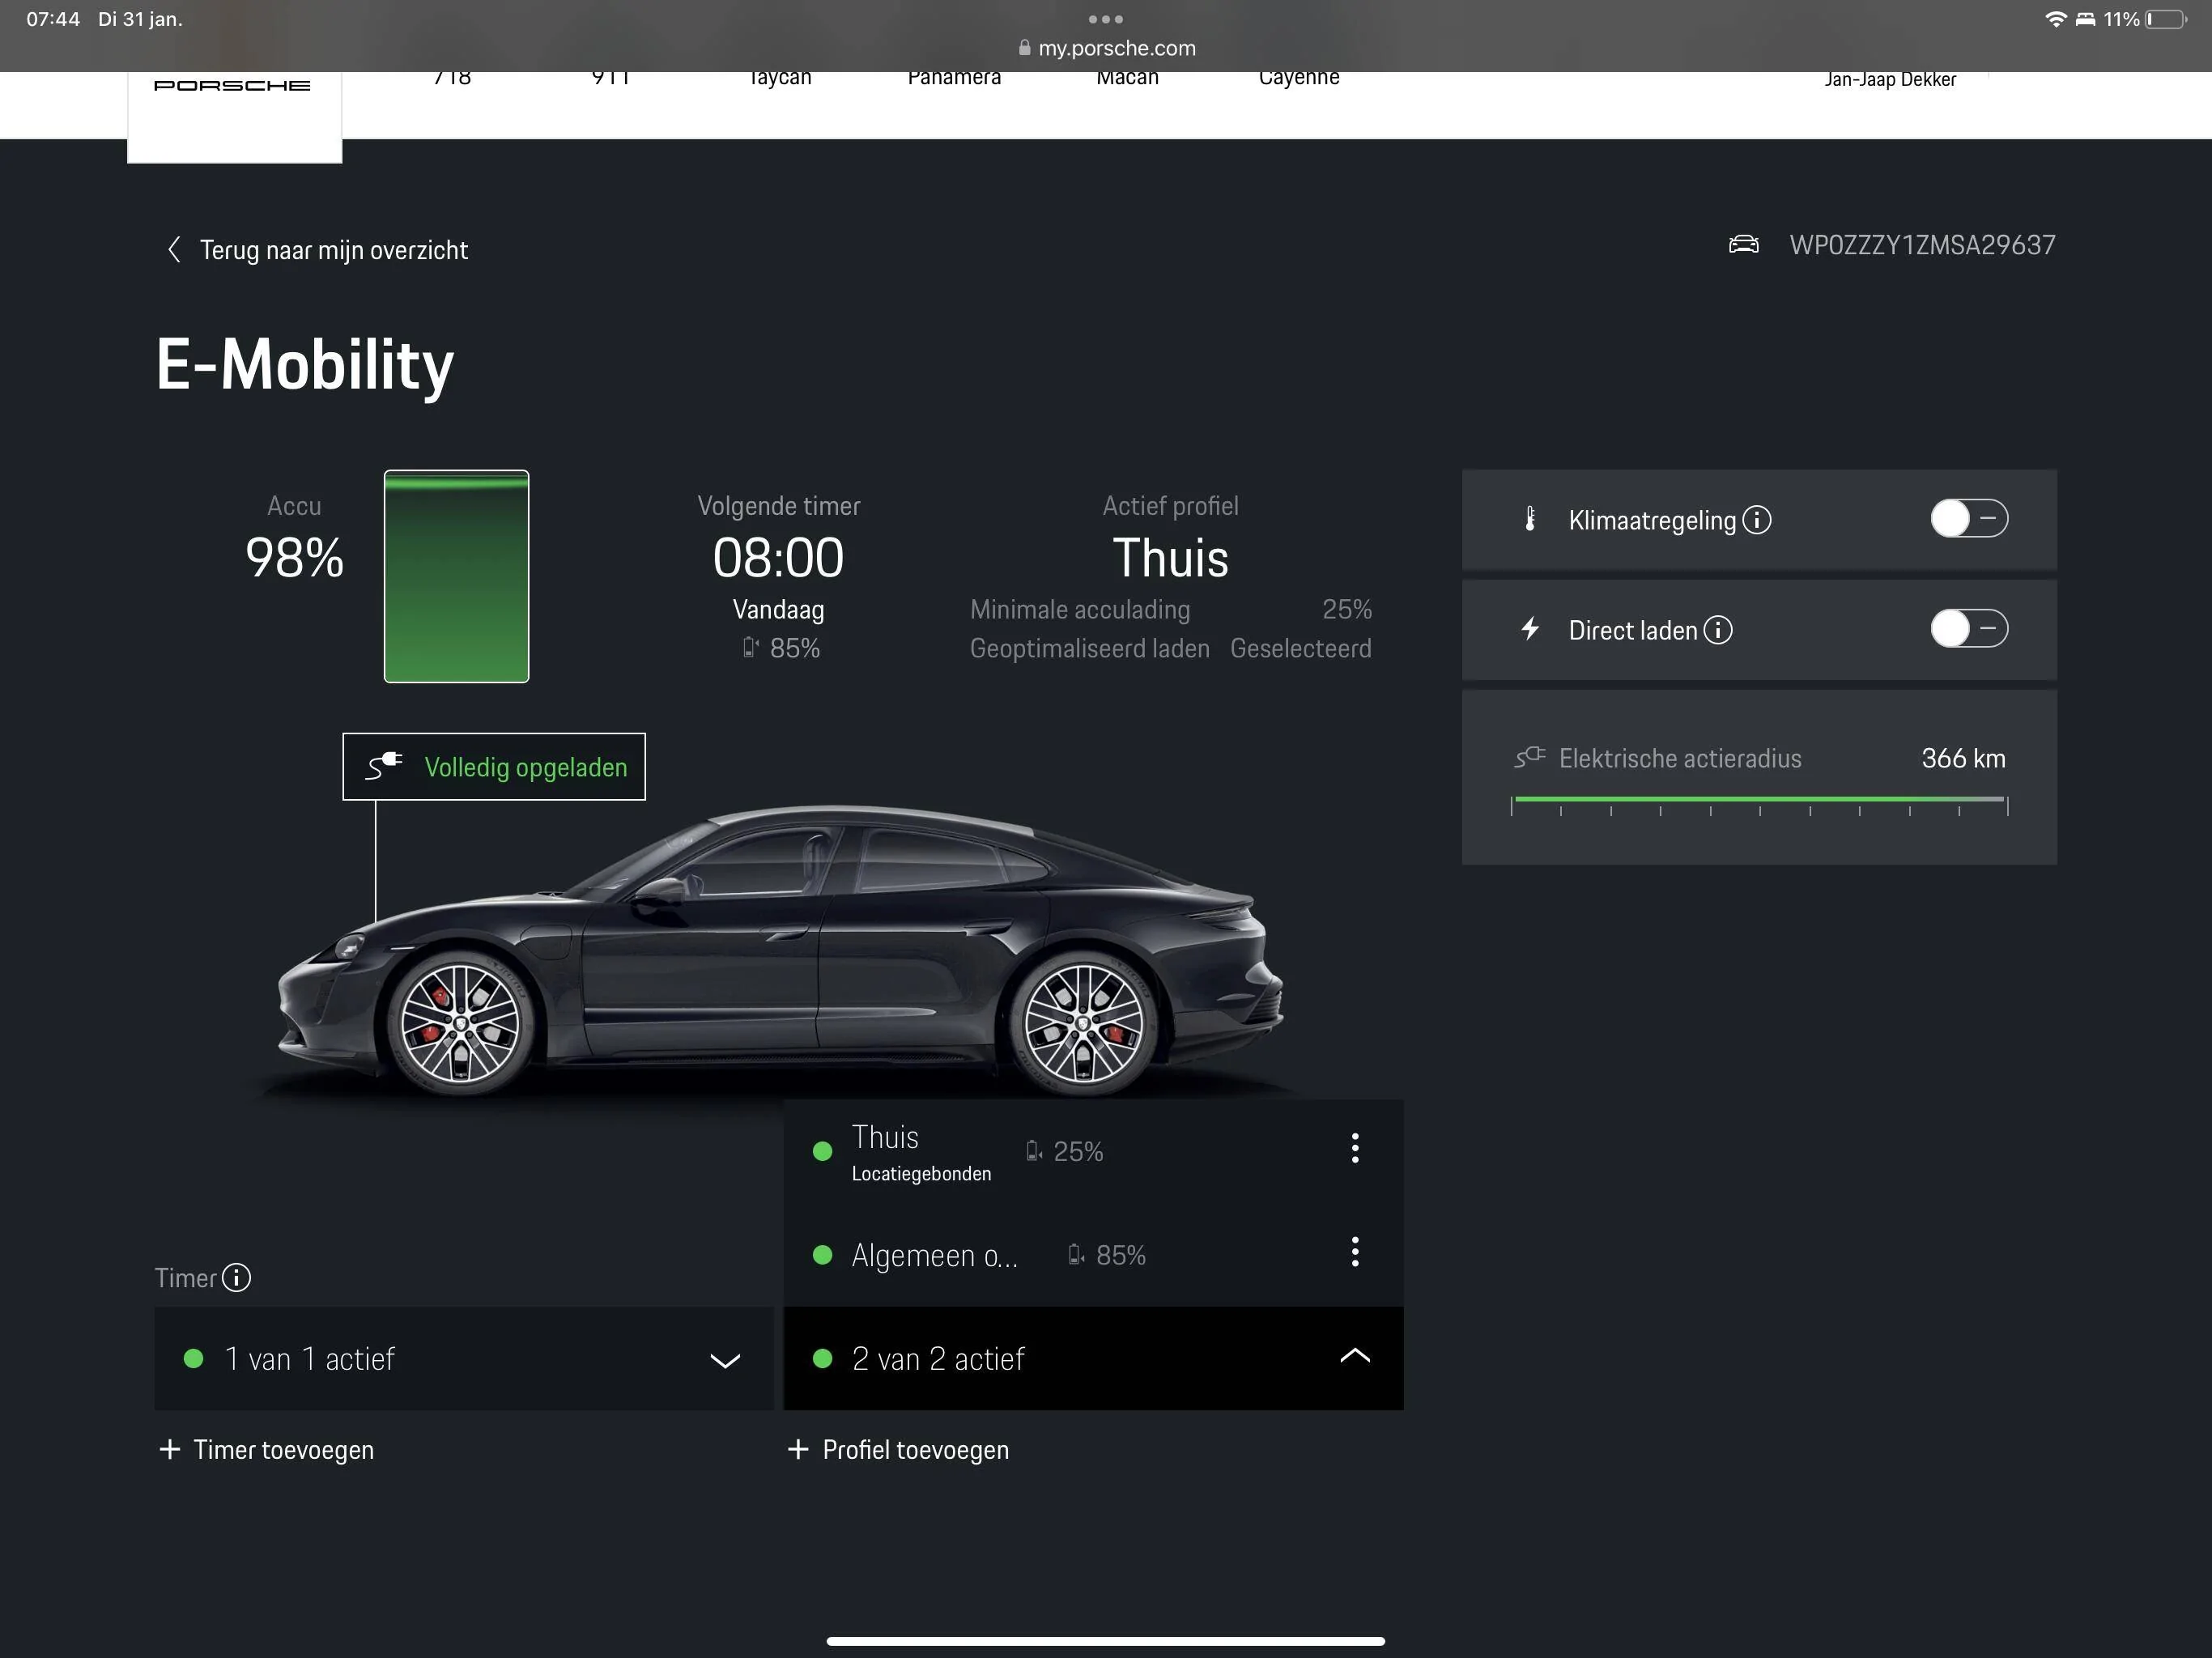Screen dimensions: 2212x1658
Task: Select the Thuis profile row
Action: tap(1093, 1152)
